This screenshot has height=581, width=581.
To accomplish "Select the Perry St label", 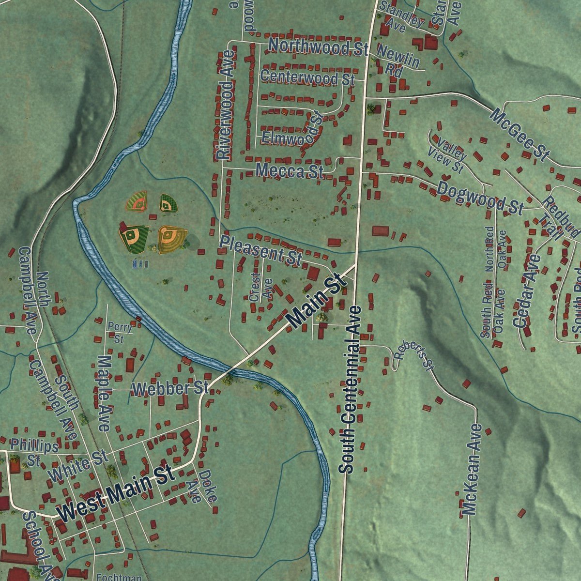I will coord(120,332).
